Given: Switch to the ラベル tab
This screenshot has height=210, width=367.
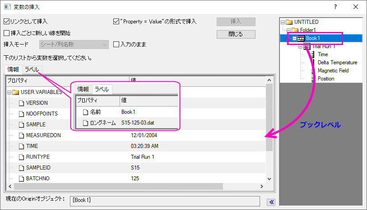Looking at the screenshot, I should pyautogui.click(x=32, y=69).
